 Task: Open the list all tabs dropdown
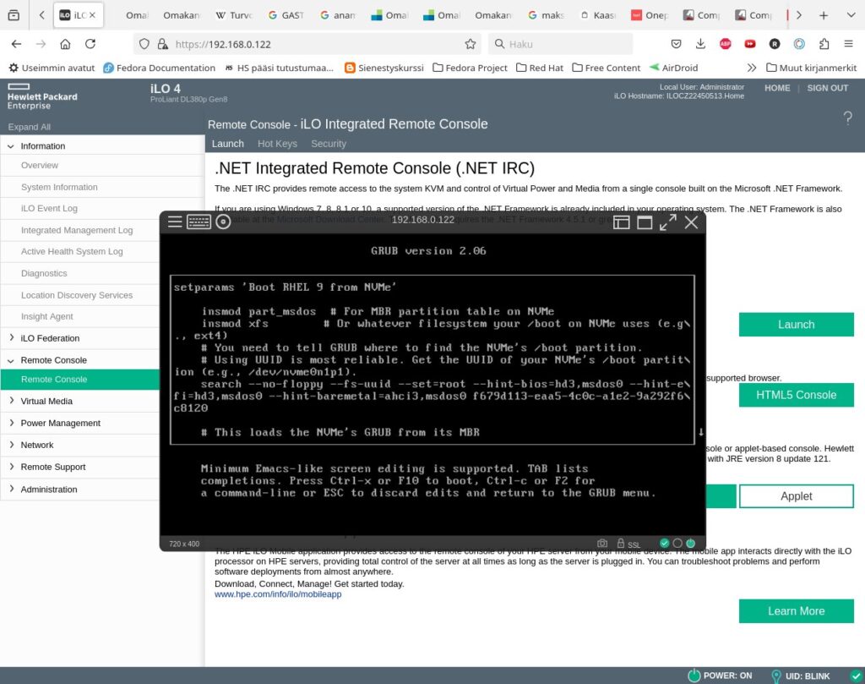pyautogui.click(x=851, y=15)
